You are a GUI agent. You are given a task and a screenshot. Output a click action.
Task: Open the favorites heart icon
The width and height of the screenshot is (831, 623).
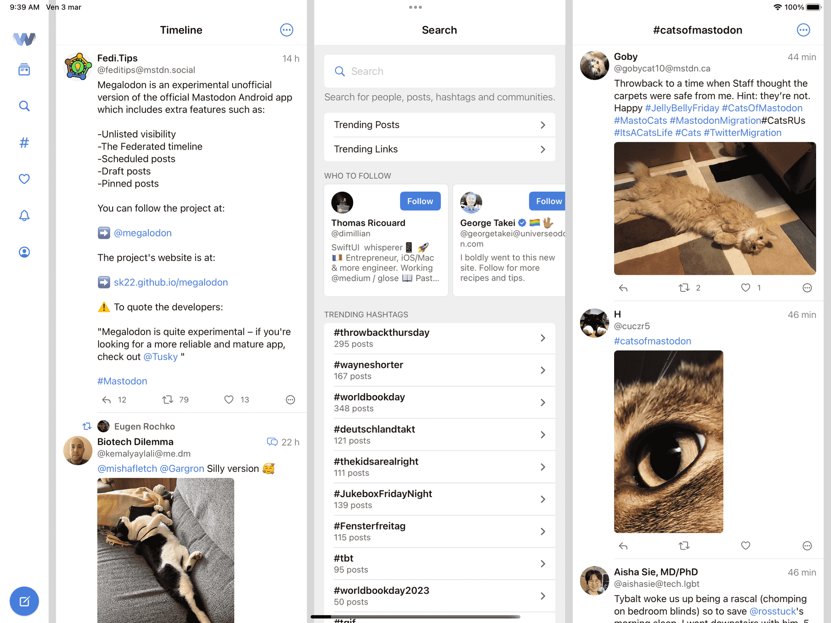click(x=24, y=179)
